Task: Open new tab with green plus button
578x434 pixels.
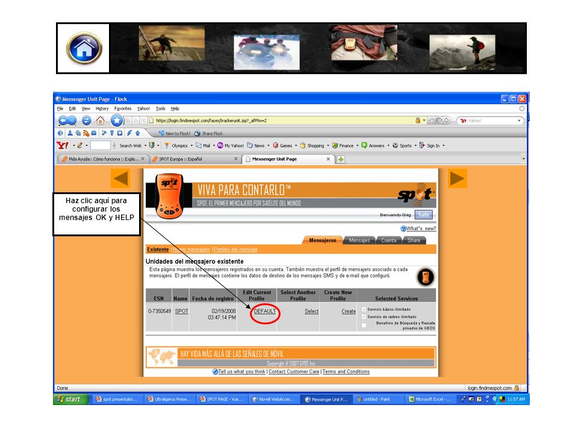Action: tap(341, 159)
